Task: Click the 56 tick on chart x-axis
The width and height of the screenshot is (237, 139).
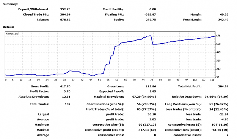Action: tap(108, 80)
